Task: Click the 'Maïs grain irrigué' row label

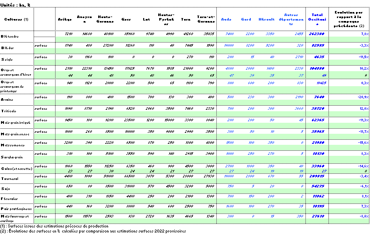Action: point(16,123)
